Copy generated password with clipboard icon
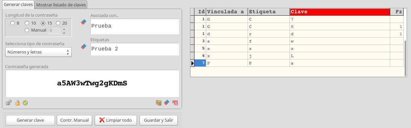 point(159,103)
